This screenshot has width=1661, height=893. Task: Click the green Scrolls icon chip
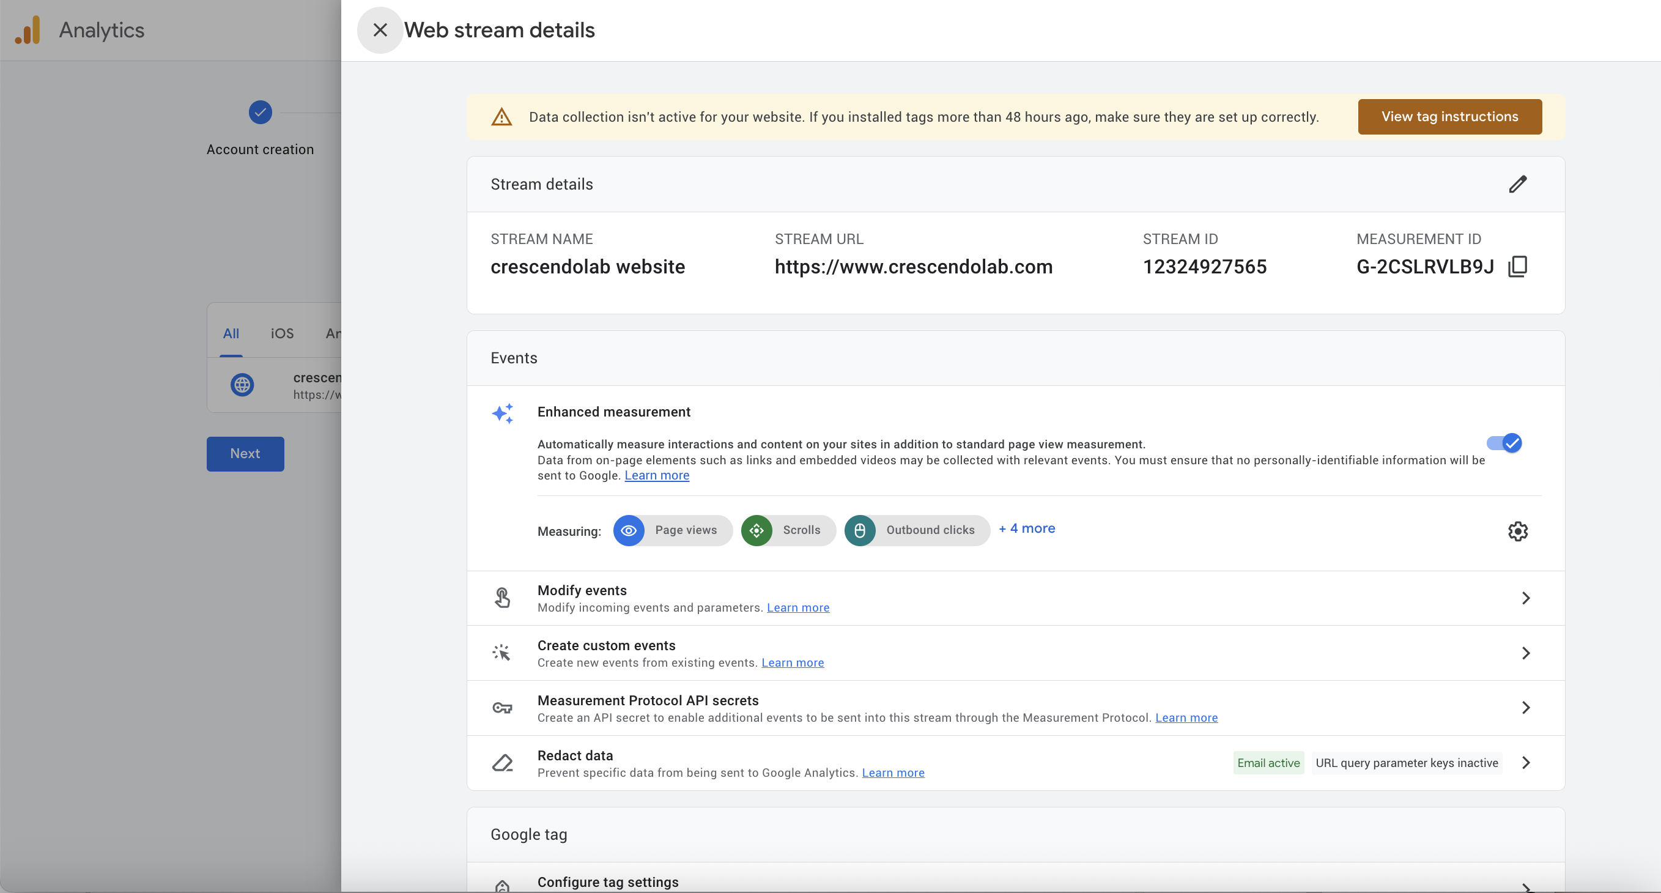(x=757, y=531)
